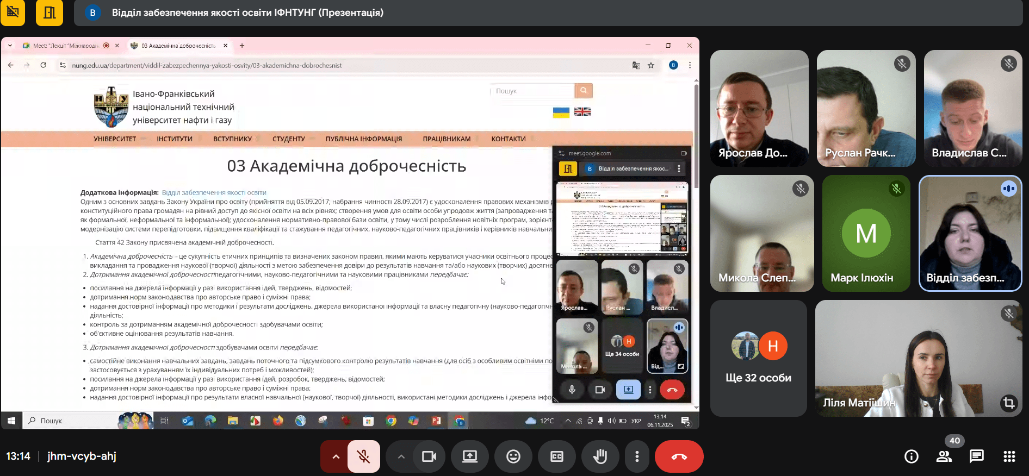Click the website search Пошук field
Image resolution: width=1029 pixels, height=476 pixels.
(532, 91)
